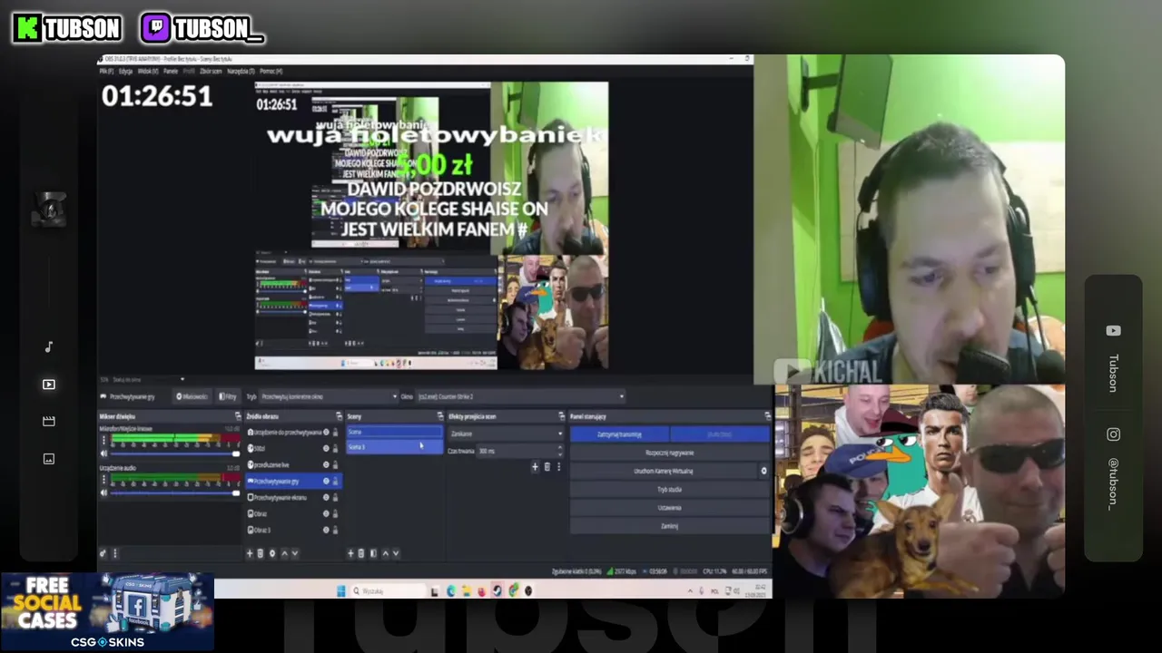1162x653 pixels.
Task: Delete the selected scene with trash icon
Action: (360, 553)
